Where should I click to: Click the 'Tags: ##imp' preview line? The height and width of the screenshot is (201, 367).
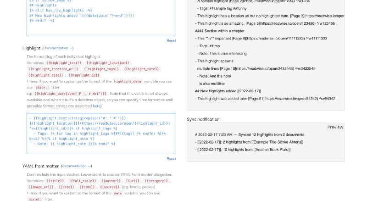point(208,46)
